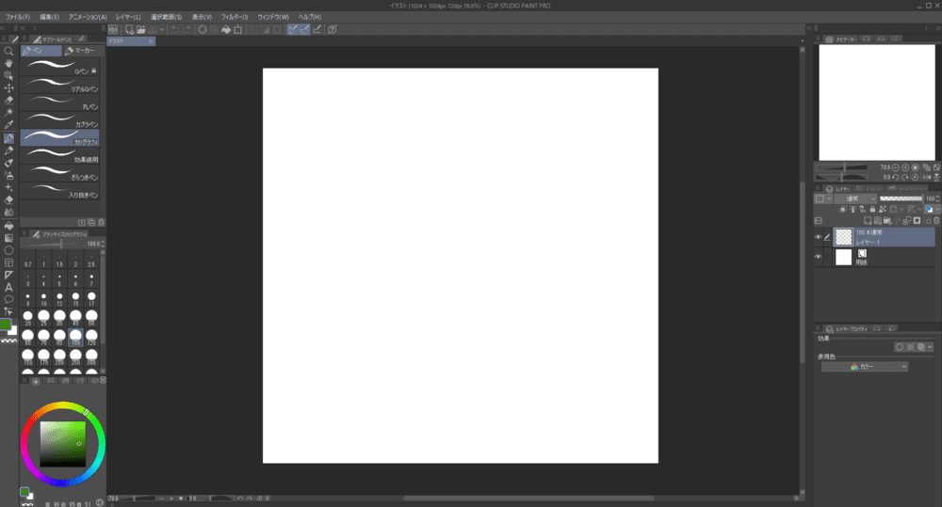Open ファイル(F) menu
The image size is (942, 507).
pos(18,17)
